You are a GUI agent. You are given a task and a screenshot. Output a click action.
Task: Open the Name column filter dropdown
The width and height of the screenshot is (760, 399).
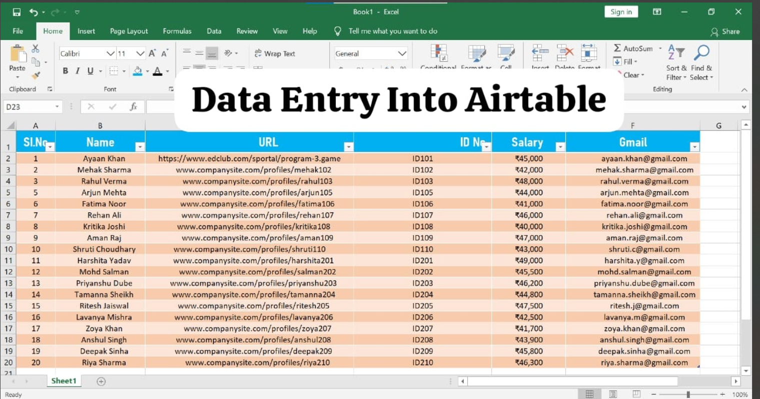click(140, 147)
